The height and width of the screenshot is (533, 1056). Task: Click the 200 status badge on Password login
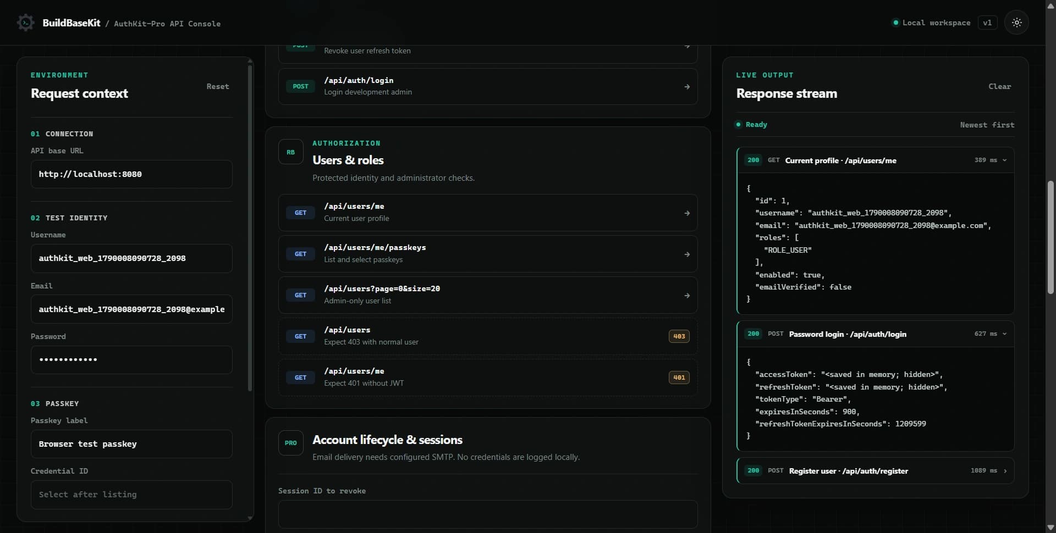753,334
